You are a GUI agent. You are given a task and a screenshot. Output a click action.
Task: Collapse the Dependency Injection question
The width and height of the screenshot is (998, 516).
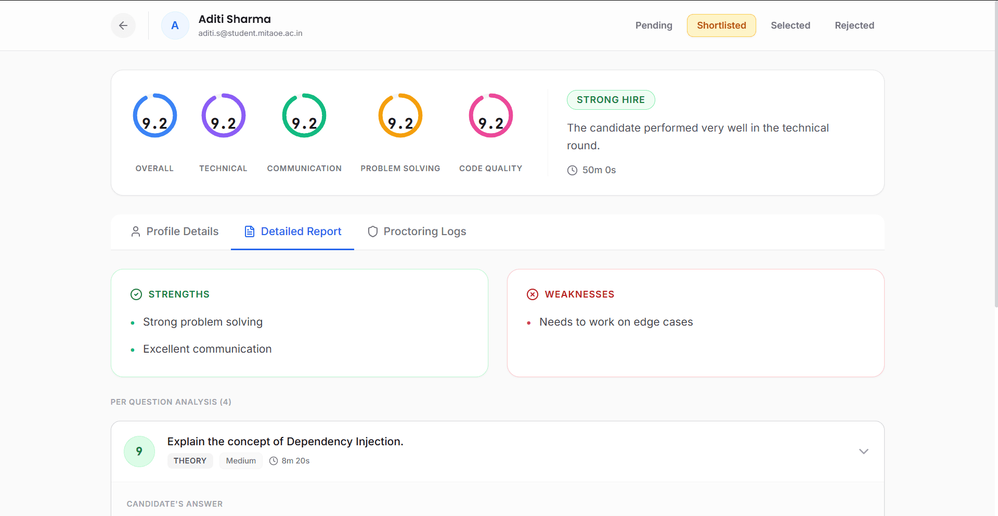(x=864, y=451)
